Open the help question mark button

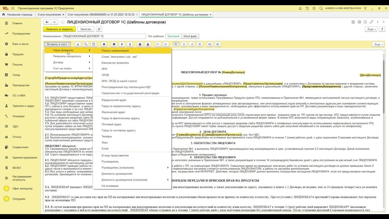click(382, 29)
